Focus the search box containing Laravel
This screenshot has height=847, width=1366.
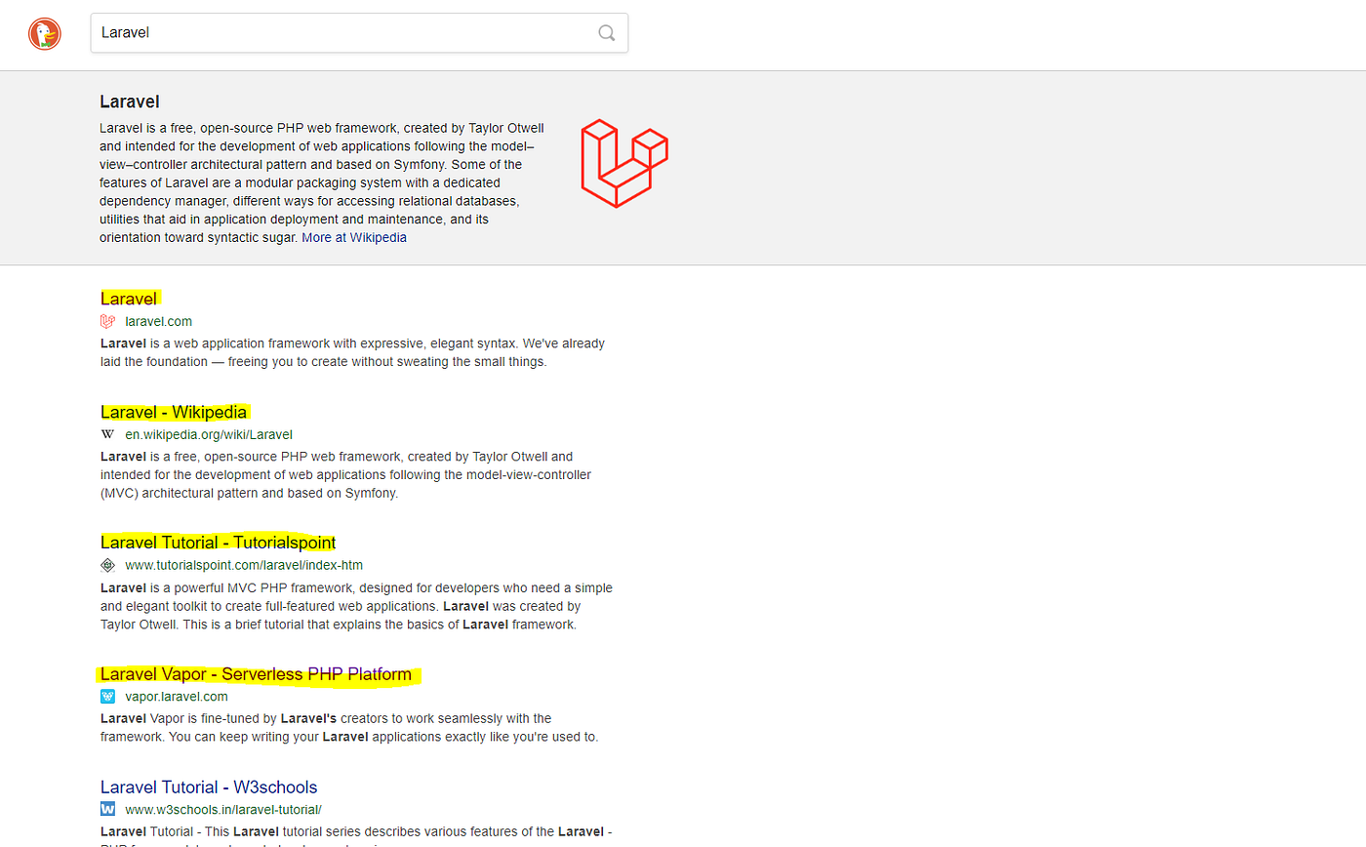coord(359,32)
